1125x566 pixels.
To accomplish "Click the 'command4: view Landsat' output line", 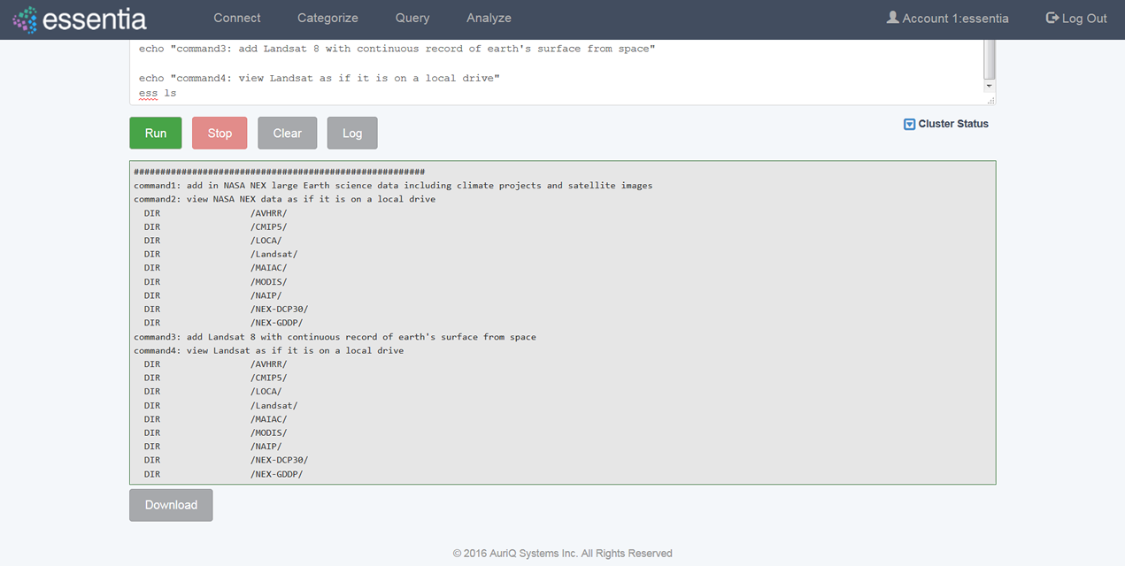I will [268, 350].
